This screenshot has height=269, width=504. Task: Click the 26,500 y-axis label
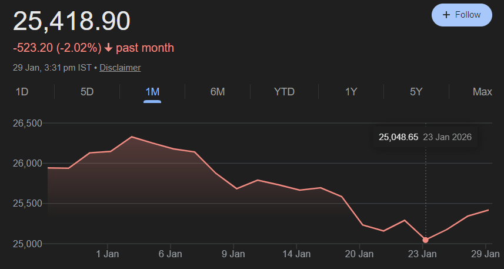pyautogui.click(x=29, y=124)
